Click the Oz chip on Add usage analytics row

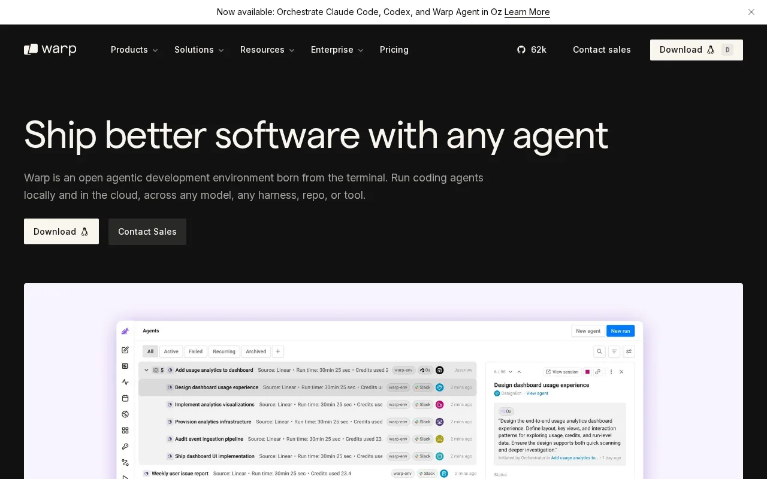coord(425,370)
